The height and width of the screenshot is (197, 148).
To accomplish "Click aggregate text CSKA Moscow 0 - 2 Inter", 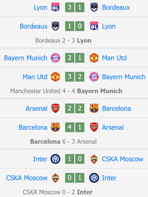I will [58, 192].
